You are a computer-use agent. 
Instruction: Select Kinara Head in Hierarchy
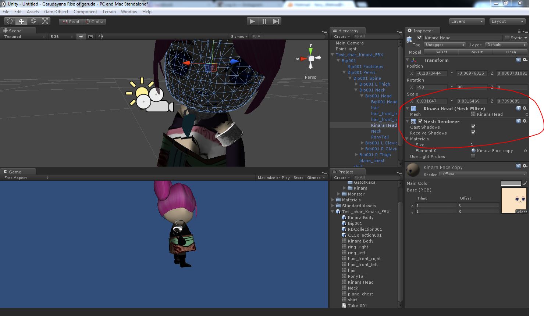pyautogui.click(x=384, y=125)
